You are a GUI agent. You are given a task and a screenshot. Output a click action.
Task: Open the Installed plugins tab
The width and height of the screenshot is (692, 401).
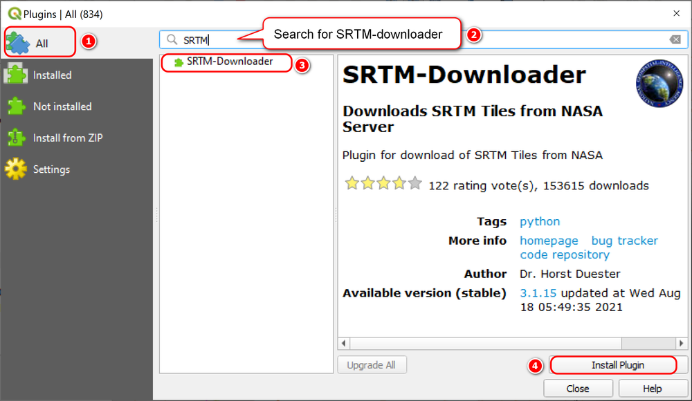point(77,75)
